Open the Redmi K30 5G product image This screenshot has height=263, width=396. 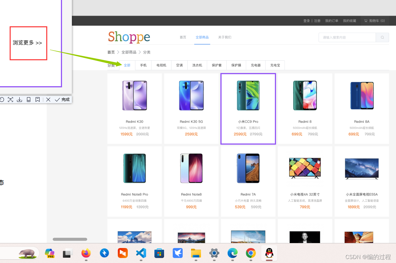[x=191, y=96]
